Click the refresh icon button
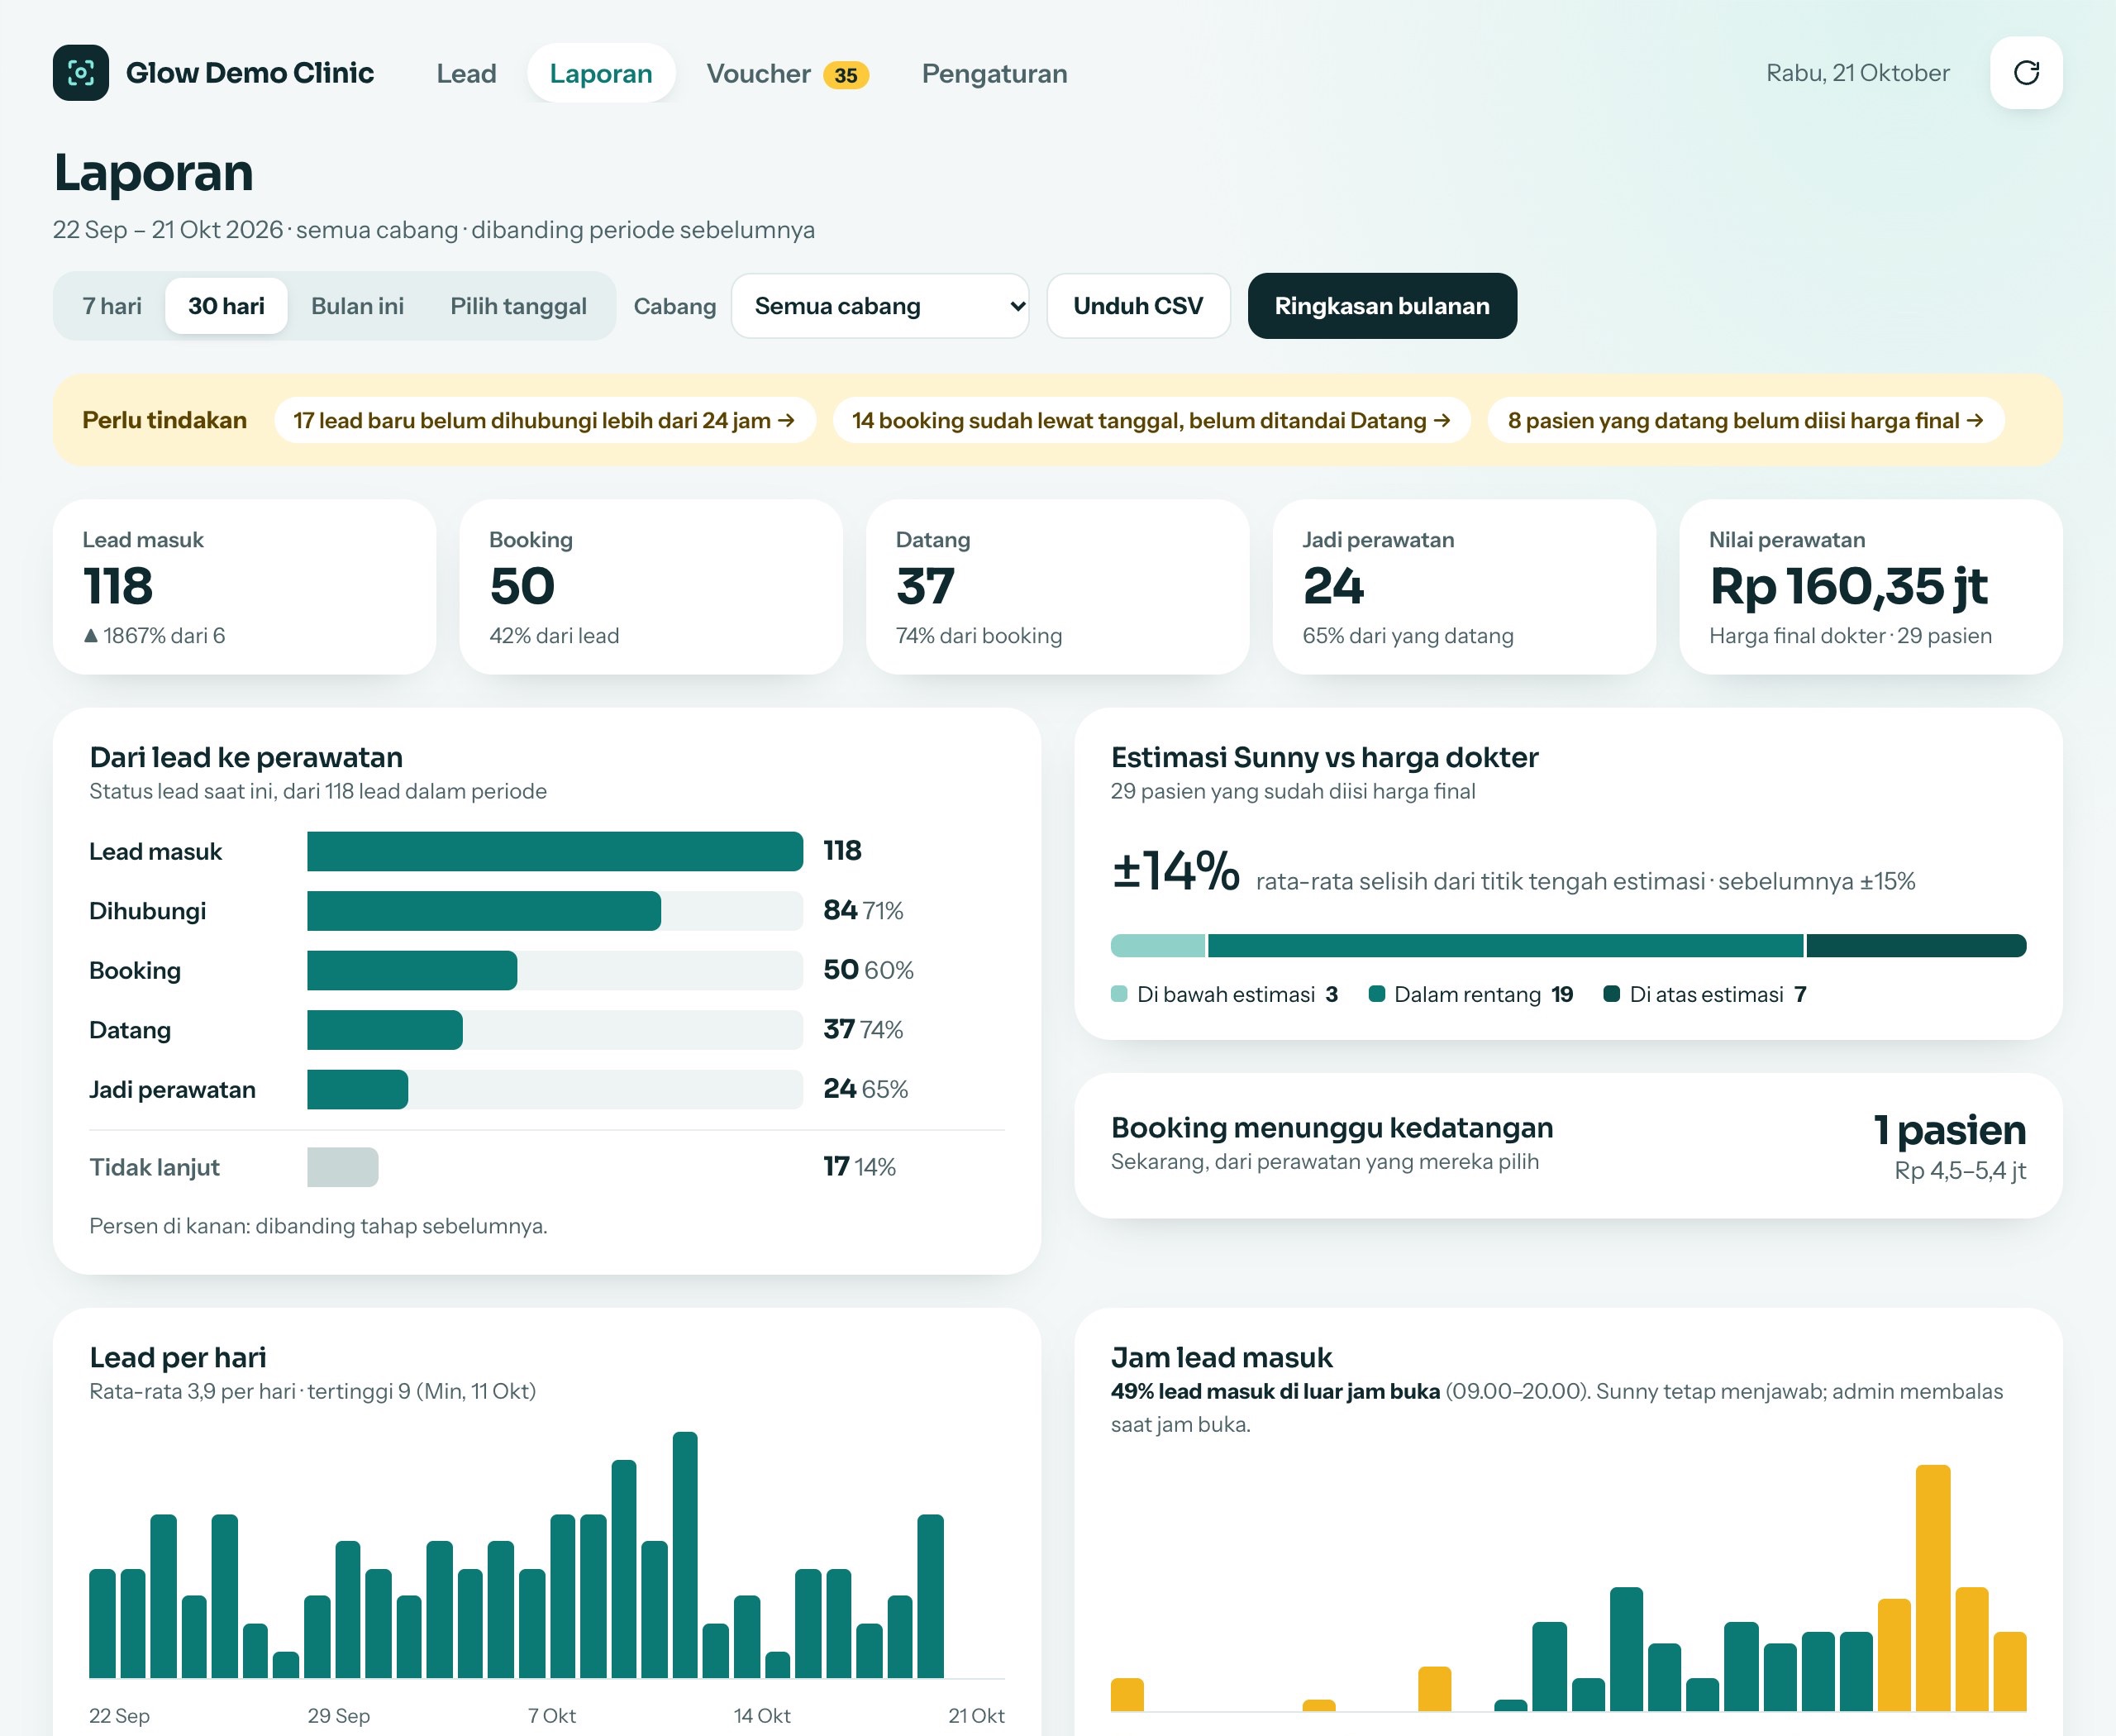Screen dimensions: 2116x1736 click(2026, 73)
